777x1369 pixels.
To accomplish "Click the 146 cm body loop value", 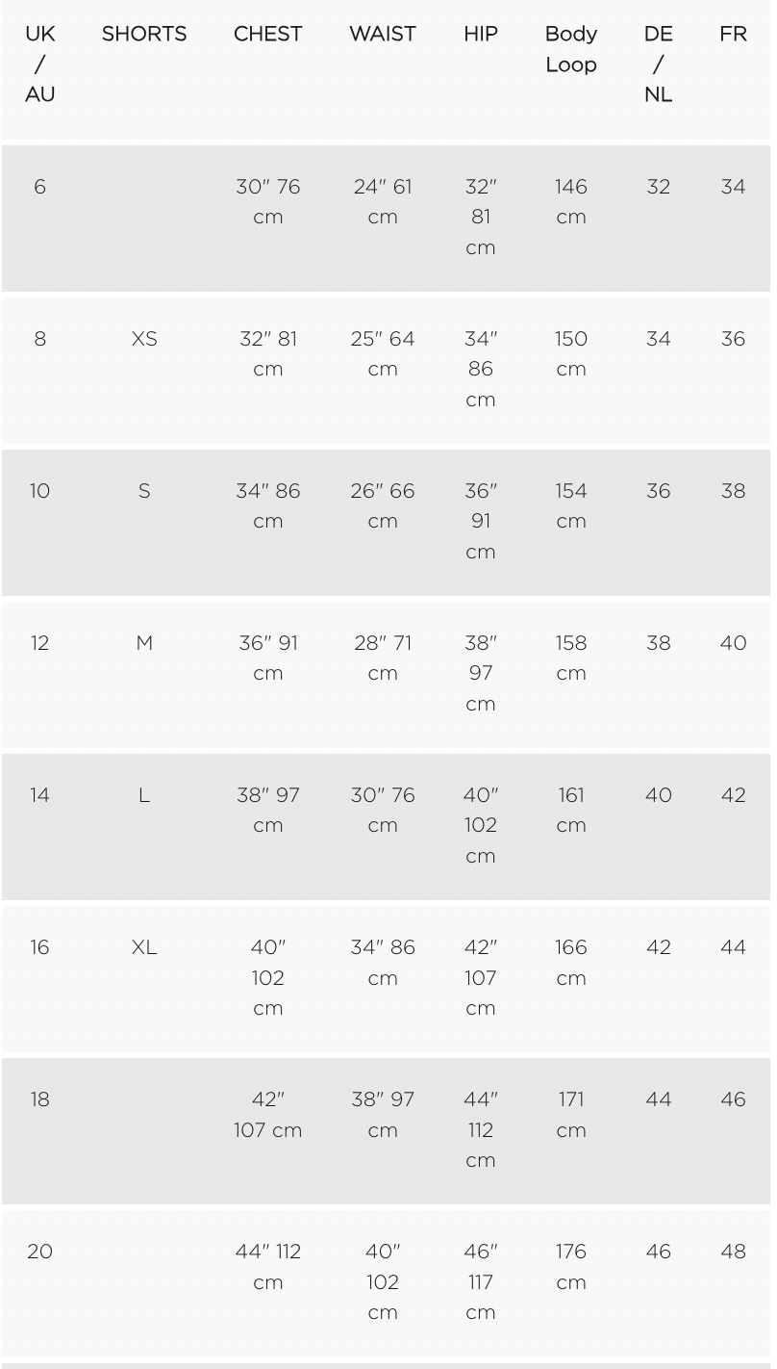I will point(571,202).
